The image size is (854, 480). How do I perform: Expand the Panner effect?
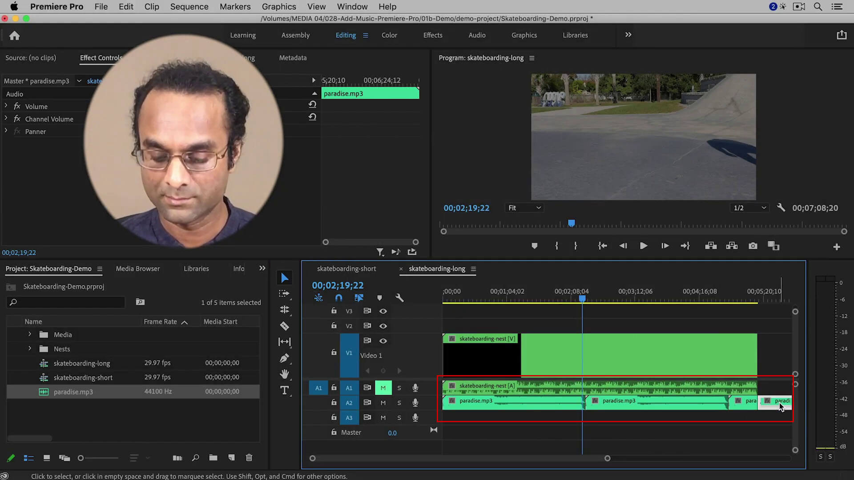point(6,131)
